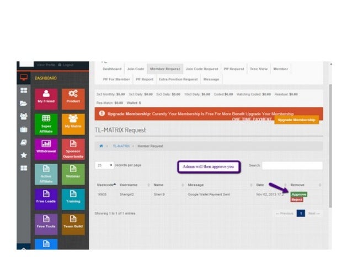Open records per page dropdown showing 25
This screenshot has height=265, width=352.
pos(104,165)
